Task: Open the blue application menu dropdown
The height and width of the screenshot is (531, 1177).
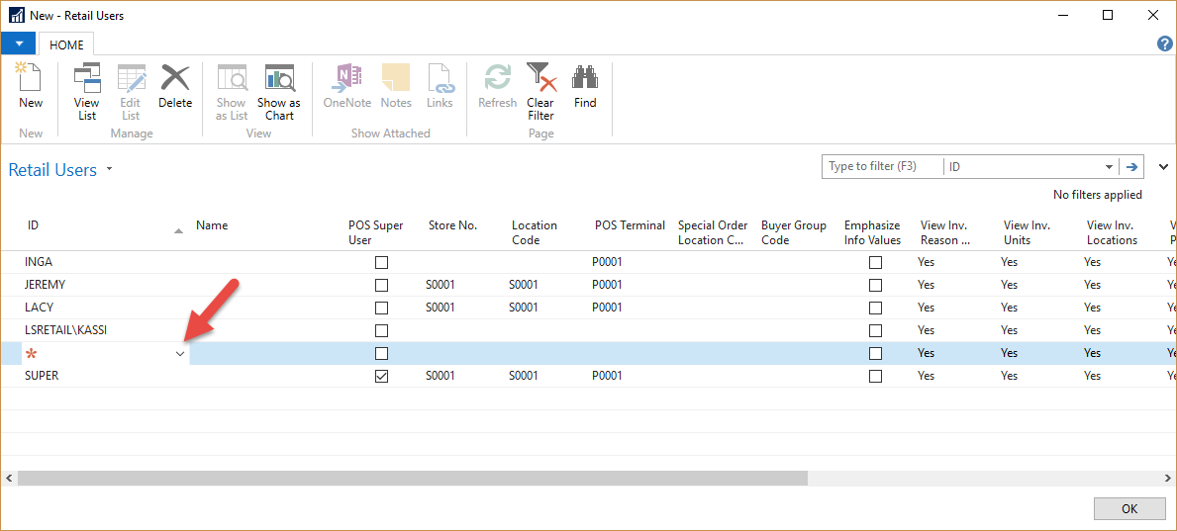Action: pyautogui.click(x=18, y=44)
